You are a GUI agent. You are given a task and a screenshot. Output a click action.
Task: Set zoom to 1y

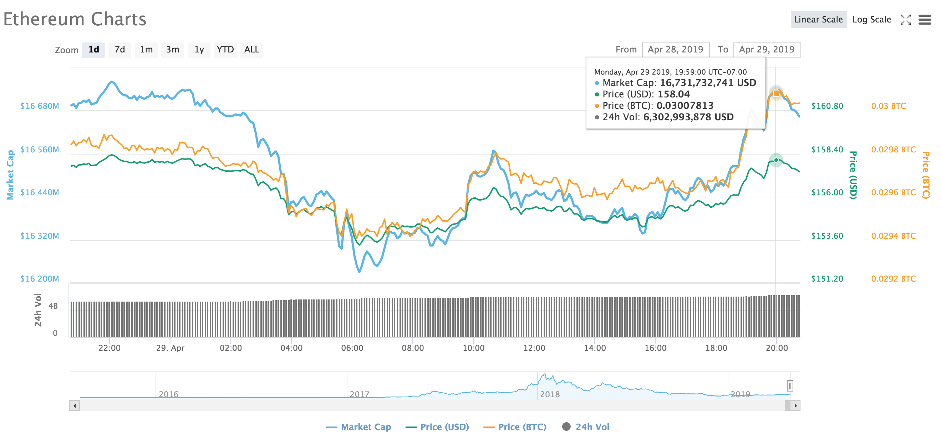[x=199, y=50]
